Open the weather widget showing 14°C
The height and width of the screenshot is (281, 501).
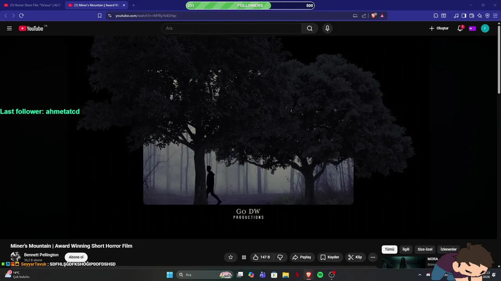click(17, 274)
